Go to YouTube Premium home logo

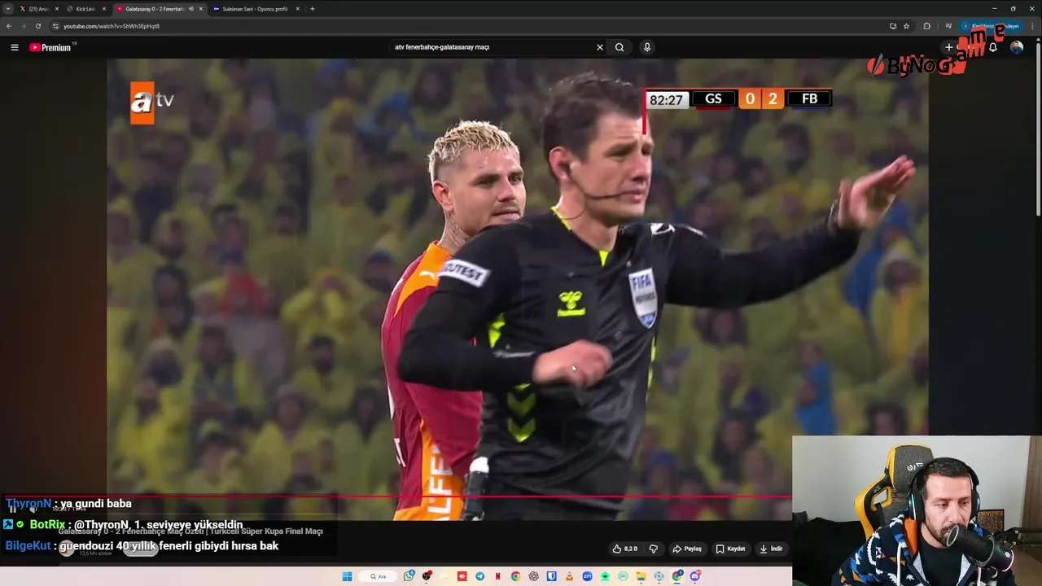(51, 47)
